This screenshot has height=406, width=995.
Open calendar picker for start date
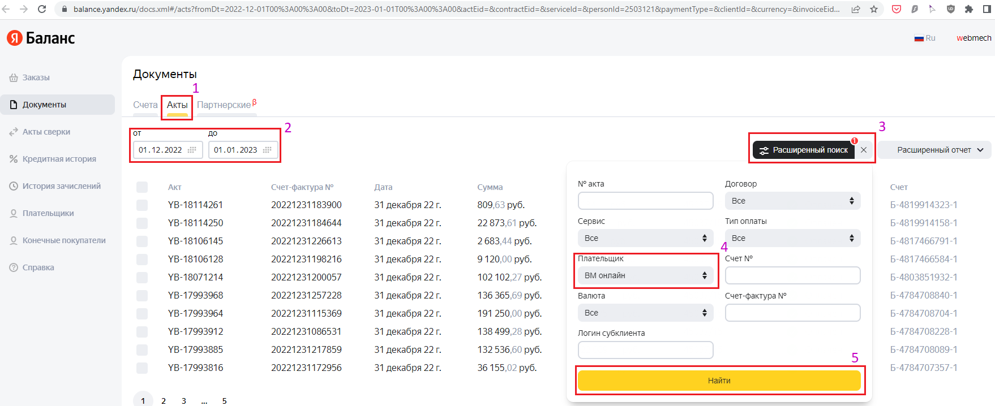[192, 150]
